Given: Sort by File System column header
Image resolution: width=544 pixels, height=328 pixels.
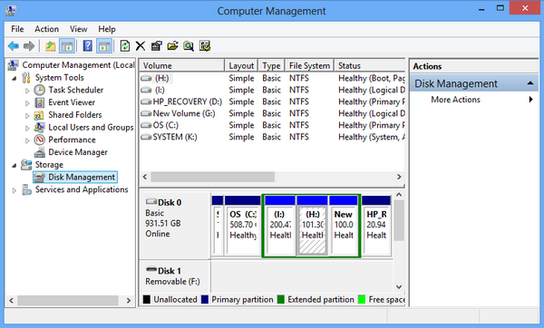Looking at the screenshot, I should (309, 65).
